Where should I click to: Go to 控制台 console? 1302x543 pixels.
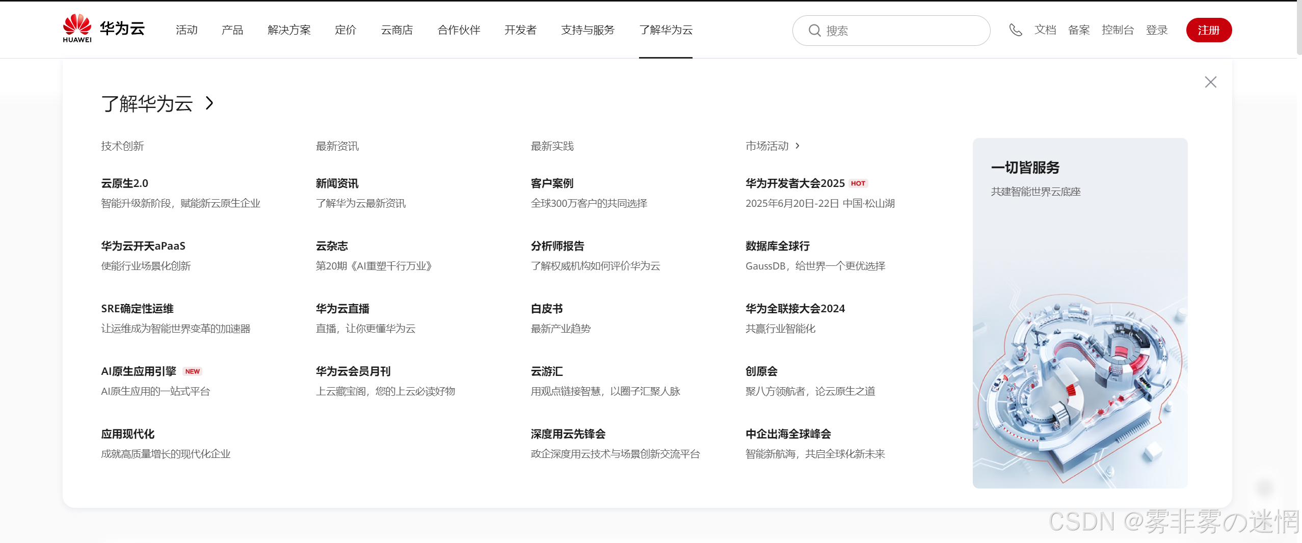(x=1118, y=30)
